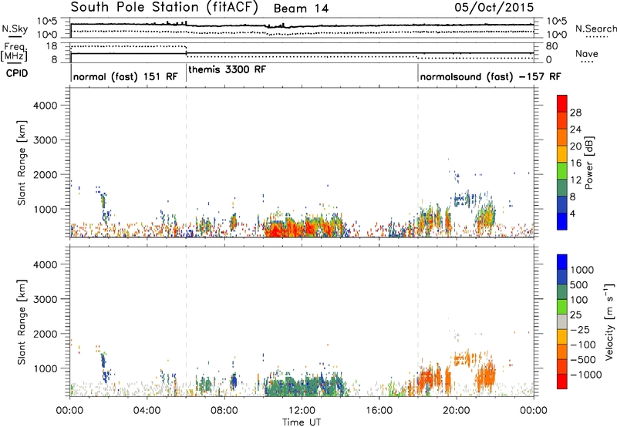
Task: Click the 'N.Search' legend label
Action: point(595,29)
